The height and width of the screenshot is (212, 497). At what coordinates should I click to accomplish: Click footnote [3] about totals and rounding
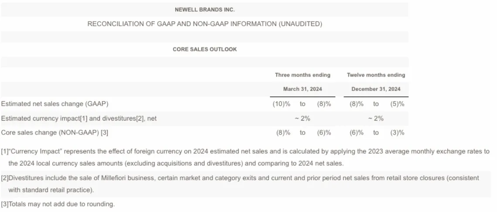pyautogui.click(x=58, y=204)
